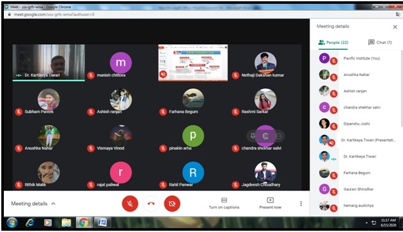403x232 pixels.
Task: Select the shared presentation thumbnail tile
Action: tap(193, 63)
